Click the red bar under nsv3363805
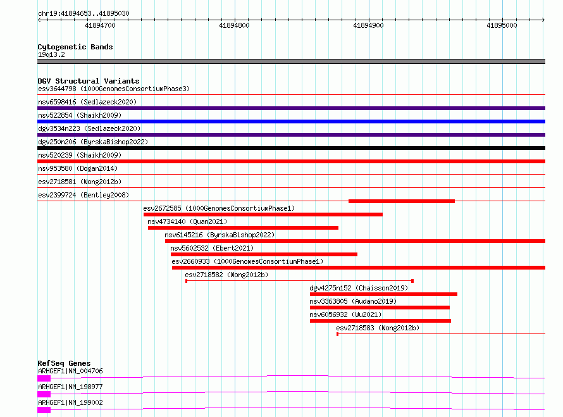Screen dimensions: 563x417 point(380,308)
